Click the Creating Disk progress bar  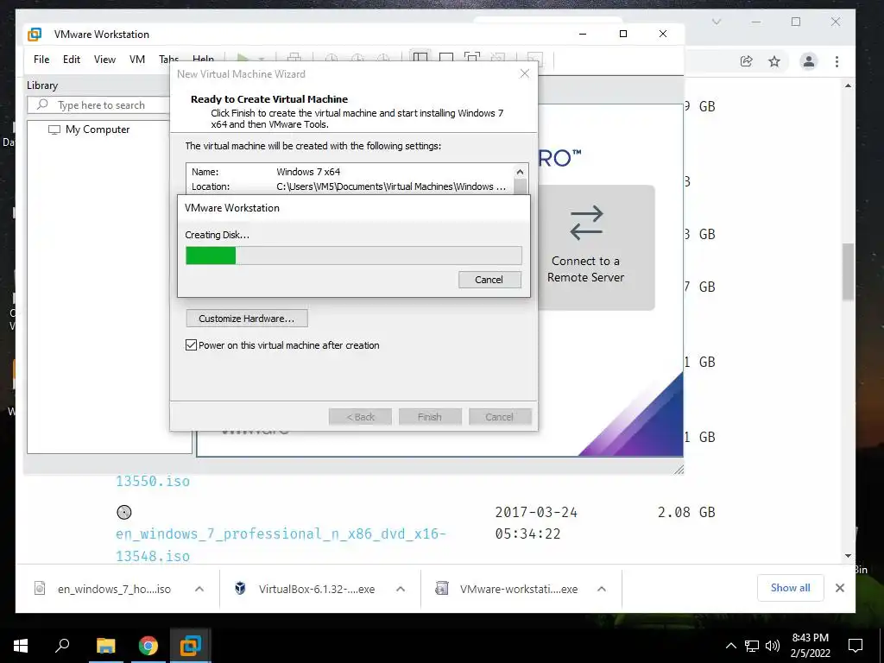point(353,256)
